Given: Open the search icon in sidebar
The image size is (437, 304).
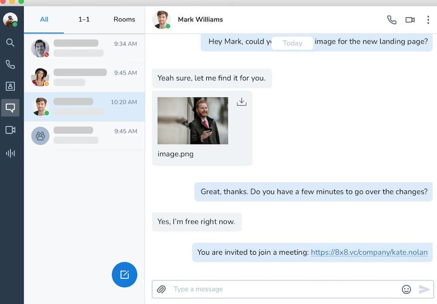Looking at the screenshot, I should [x=10, y=43].
